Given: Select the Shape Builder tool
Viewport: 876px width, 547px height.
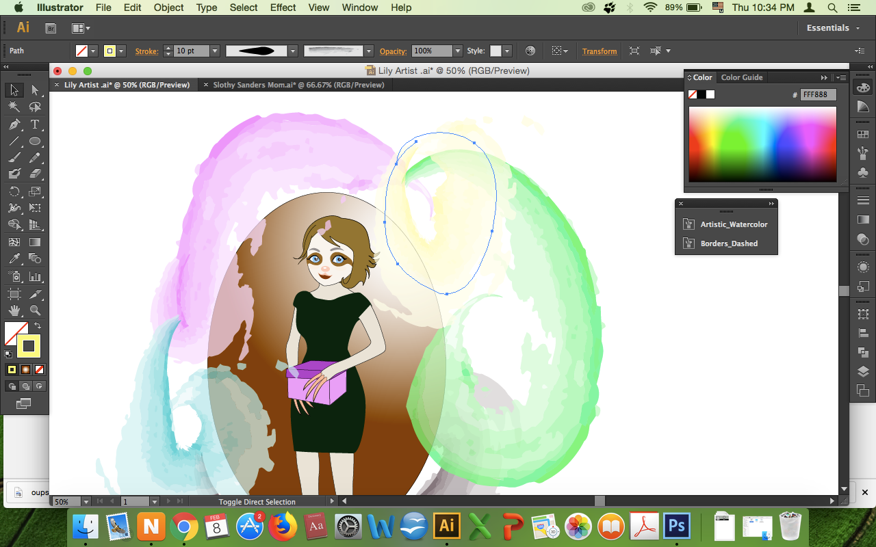Looking at the screenshot, I should coord(14,224).
